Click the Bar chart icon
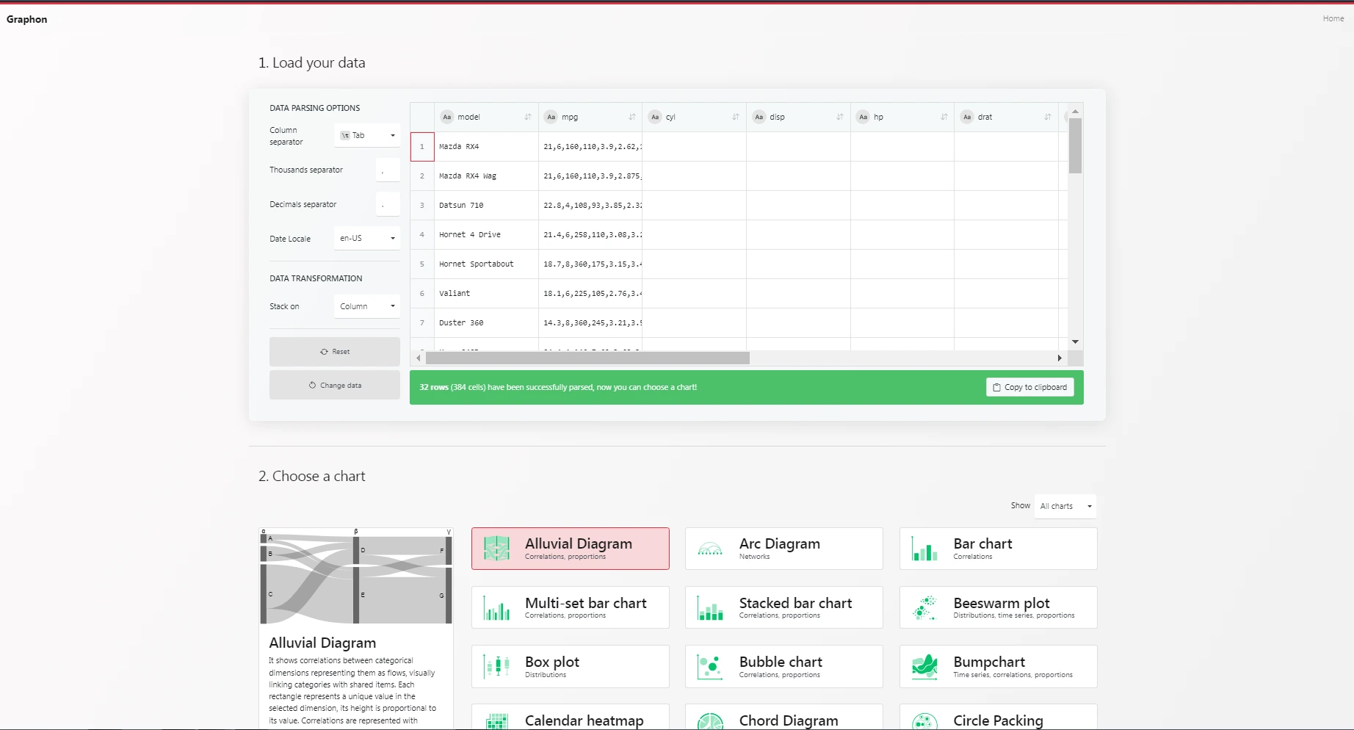This screenshot has height=730, width=1354. (x=924, y=549)
